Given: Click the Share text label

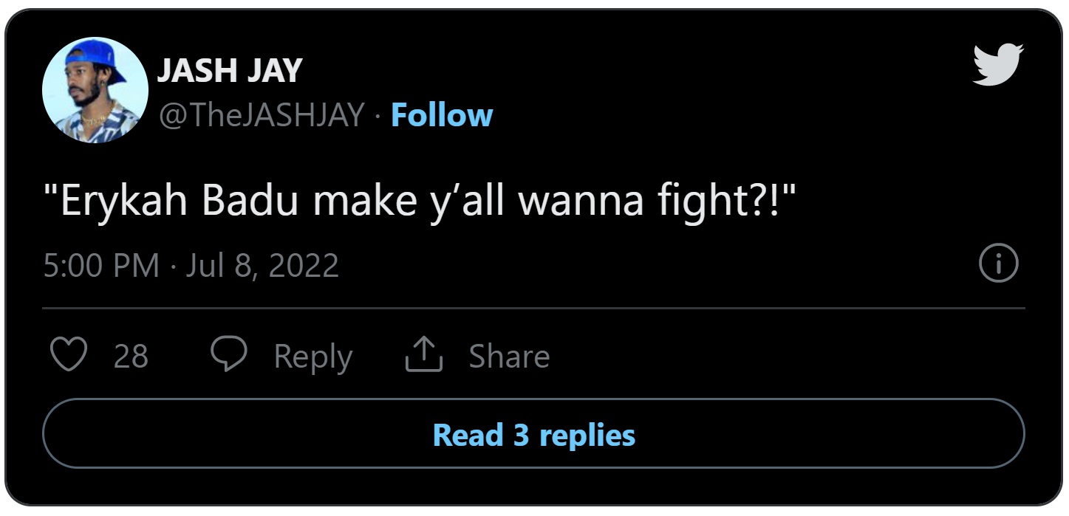Looking at the screenshot, I should [x=509, y=357].
